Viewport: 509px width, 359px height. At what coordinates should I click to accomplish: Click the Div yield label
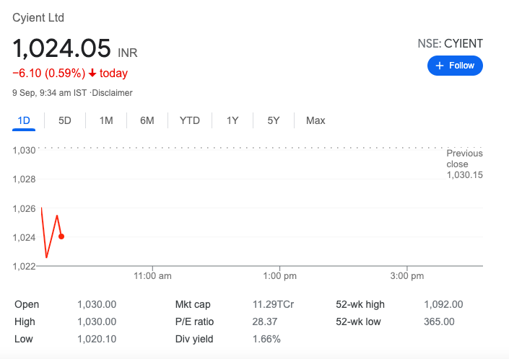coord(194,339)
